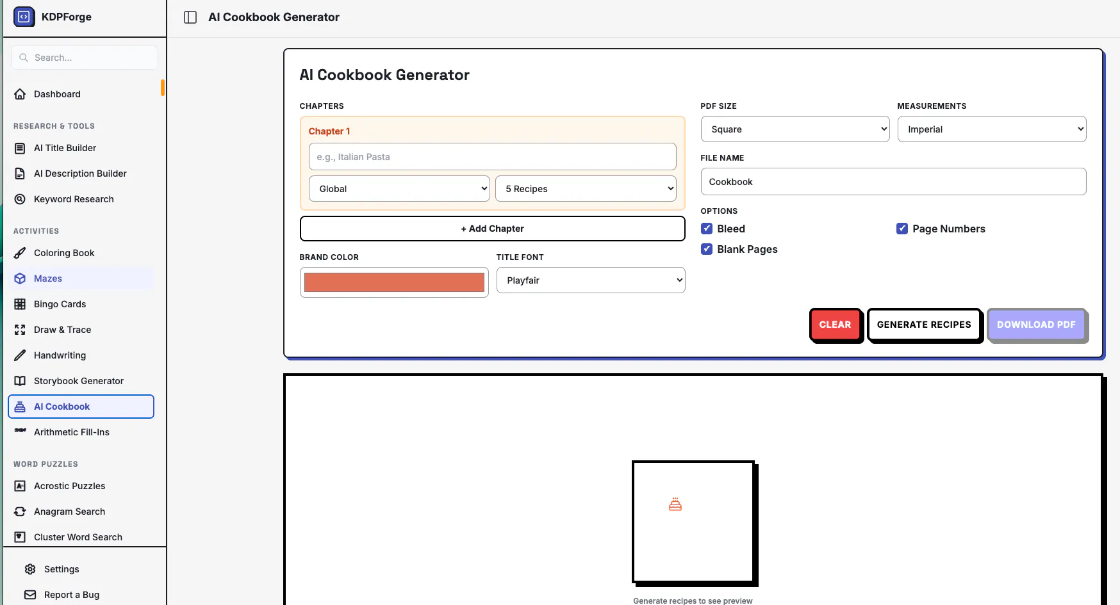
Task: Click the Bingo Cards grid icon
Action: click(20, 304)
